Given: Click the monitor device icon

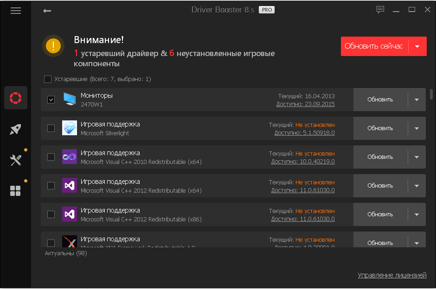Looking at the screenshot, I should click(x=69, y=99).
